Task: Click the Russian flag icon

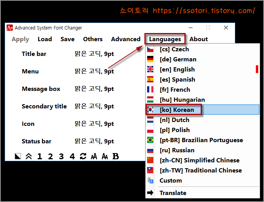Action: pyautogui.click(x=150, y=150)
